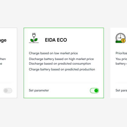Click the green cash stack under the clock
The height and width of the screenshot is (127, 127).
click(x=119, y=42)
